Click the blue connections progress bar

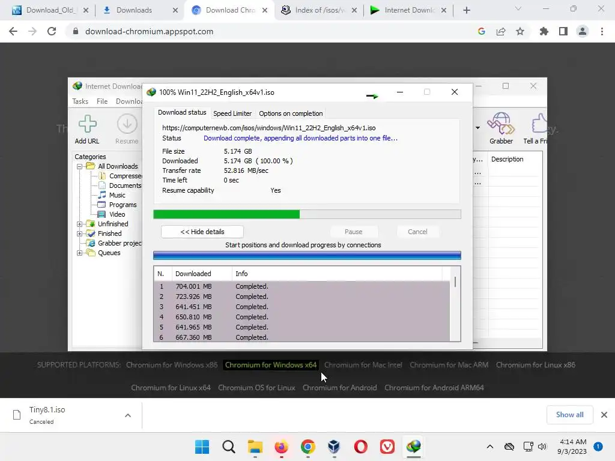[x=307, y=256]
